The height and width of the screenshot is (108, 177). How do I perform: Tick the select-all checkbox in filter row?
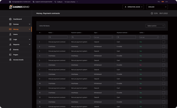(163, 37)
